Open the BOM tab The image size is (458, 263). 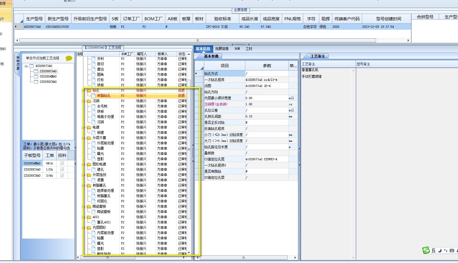[237, 49]
